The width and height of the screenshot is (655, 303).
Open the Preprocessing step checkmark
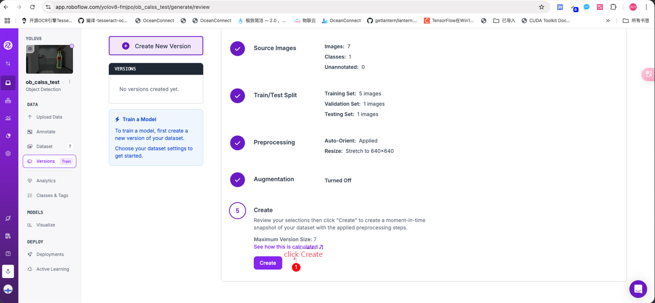click(237, 143)
